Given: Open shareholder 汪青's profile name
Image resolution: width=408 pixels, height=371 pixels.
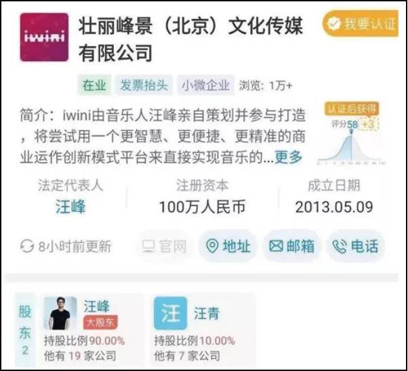Looking at the screenshot, I should point(207,313).
